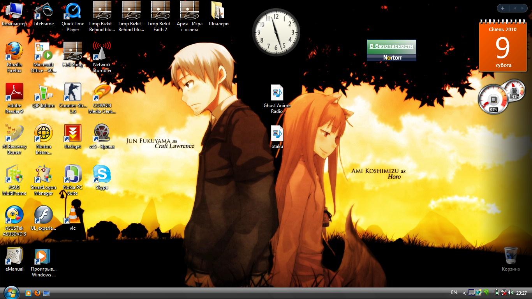Click the memory usage 43% meter

point(515,90)
